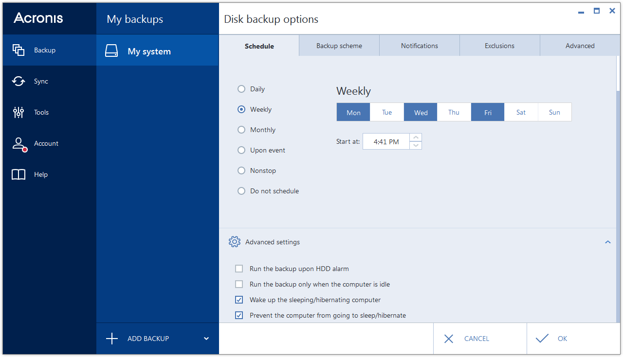Toggle Sun day button on

tap(555, 112)
